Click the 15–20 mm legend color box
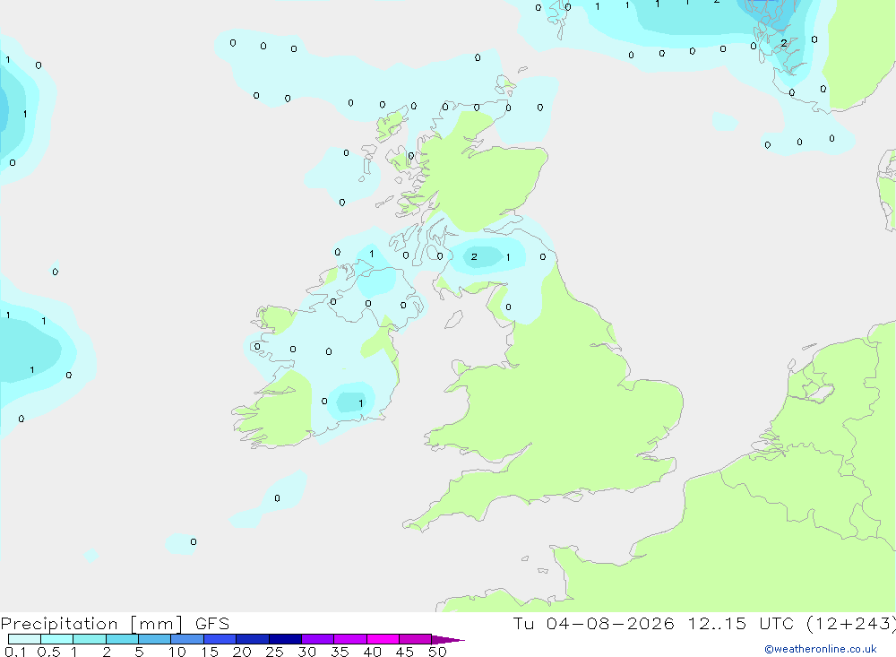This screenshot has width=896, height=657. (x=220, y=639)
